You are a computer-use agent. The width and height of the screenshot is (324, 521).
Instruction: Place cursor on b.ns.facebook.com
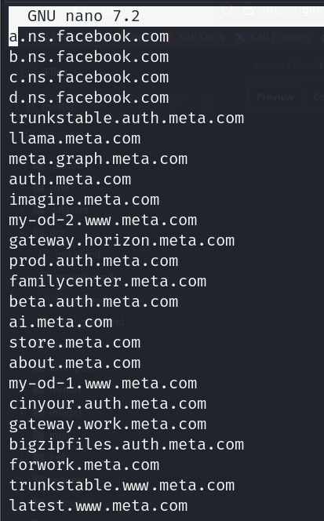[89, 56]
